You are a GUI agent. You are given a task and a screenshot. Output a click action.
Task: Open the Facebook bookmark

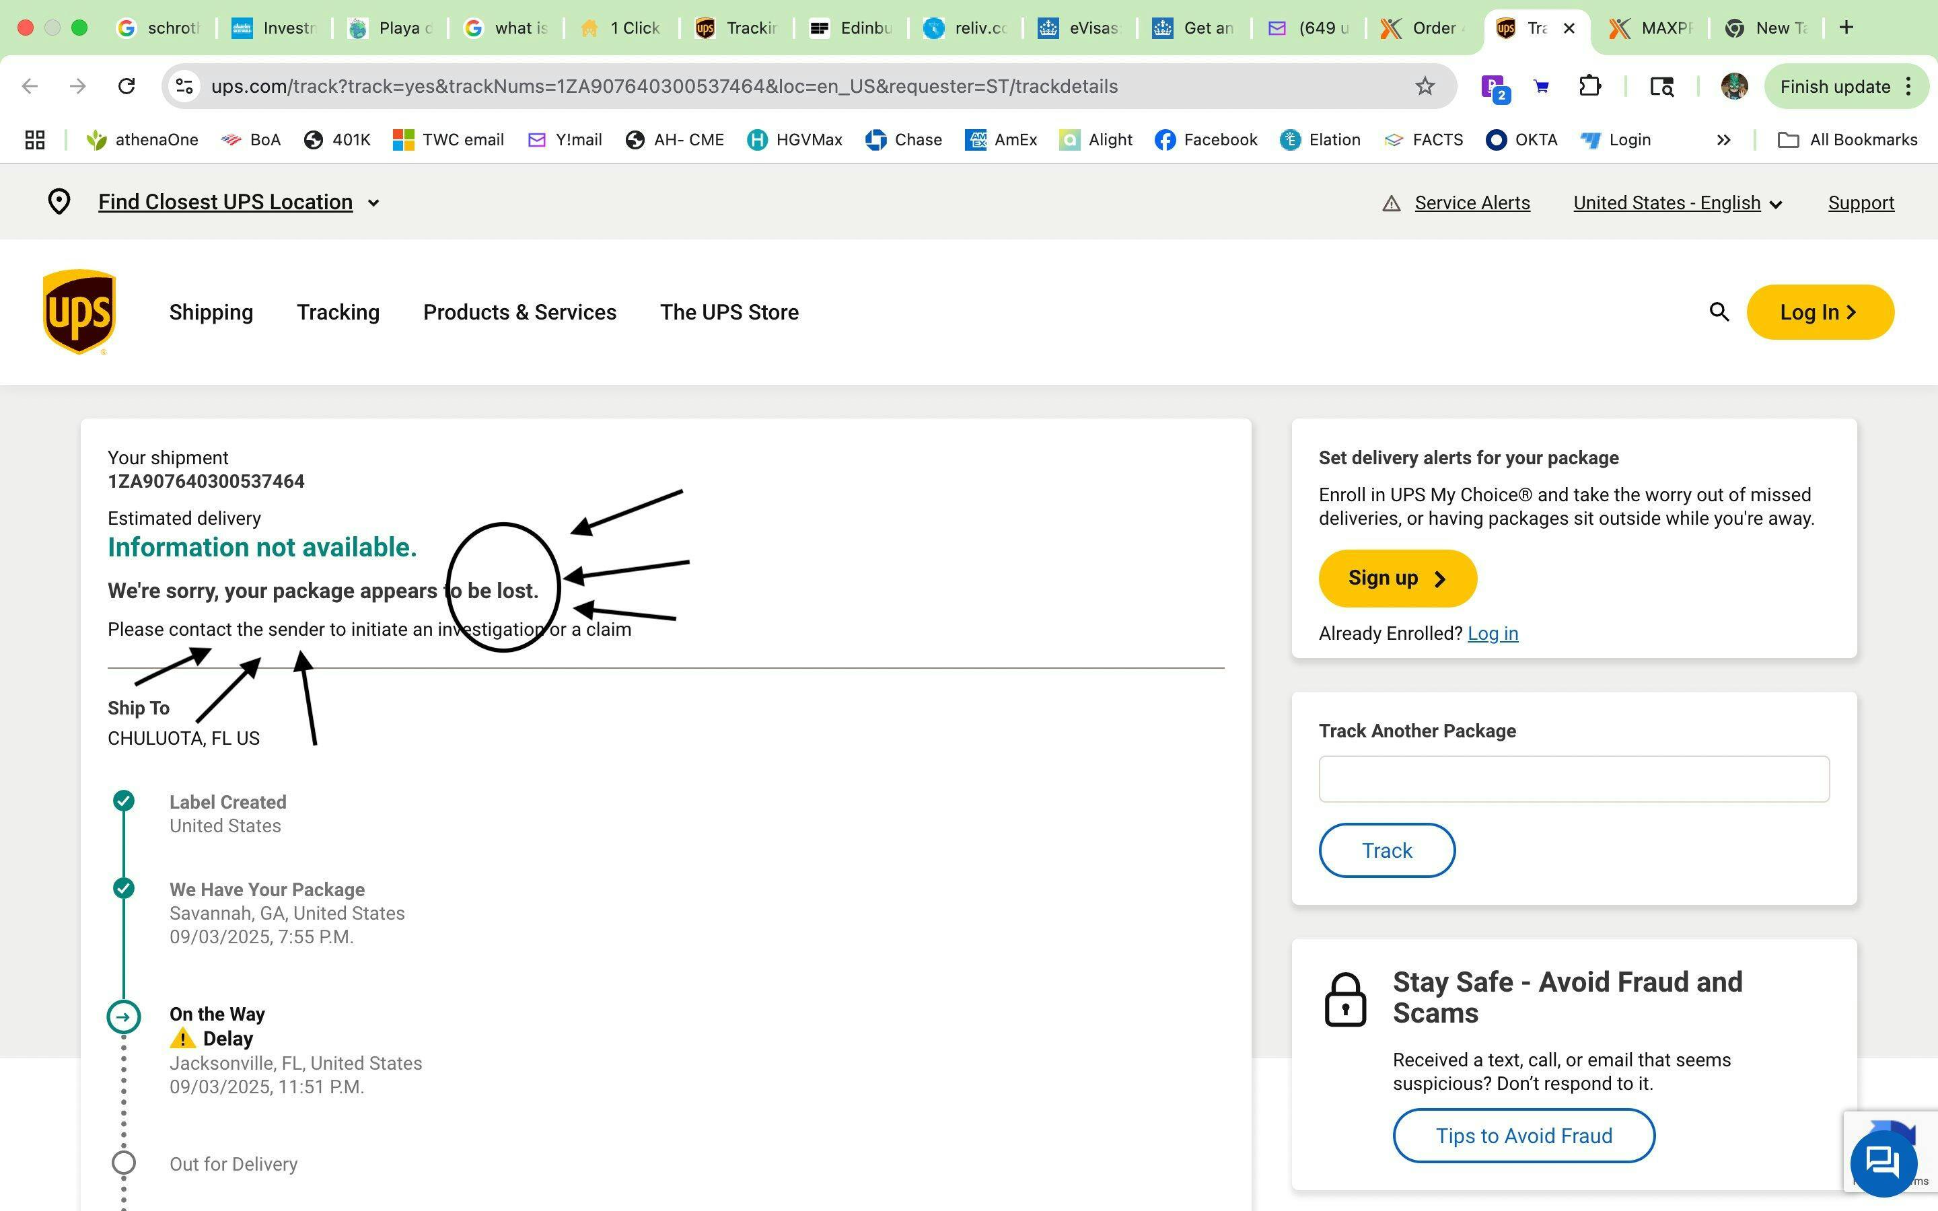point(1206,140)
